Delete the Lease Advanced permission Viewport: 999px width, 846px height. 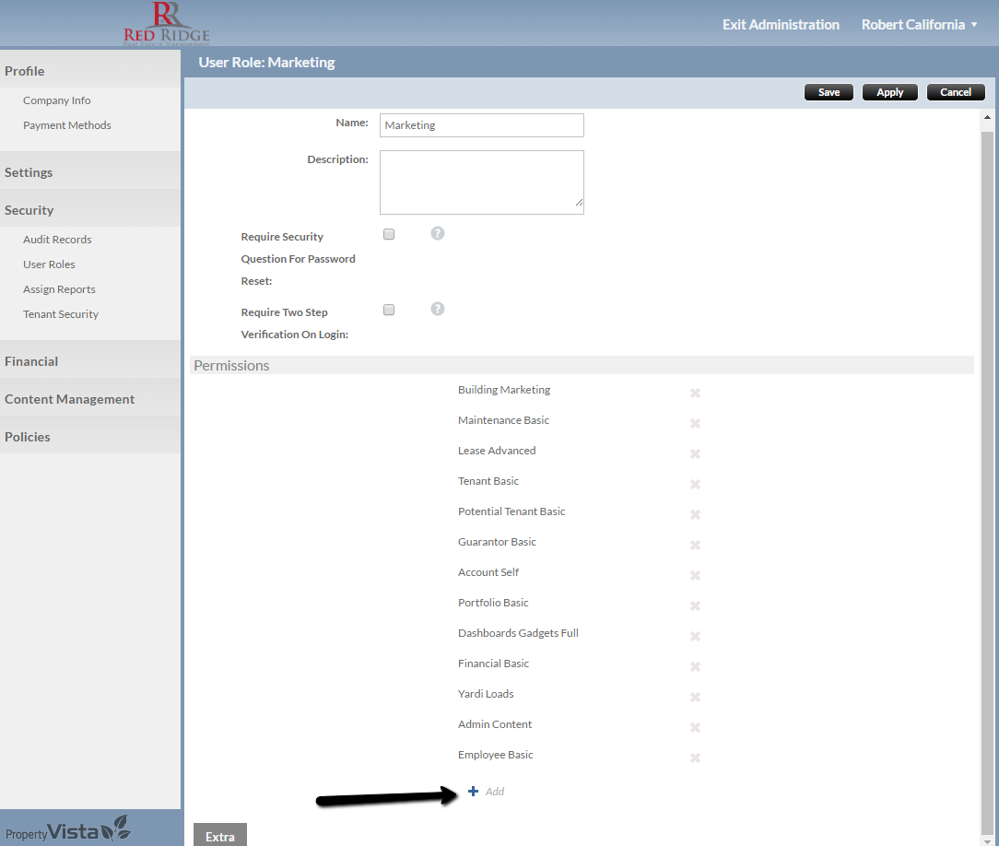pyautogui.click(x=695, y=454)
